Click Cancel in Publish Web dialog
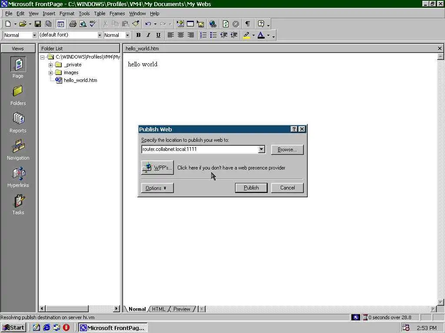Screen dimensions: 445x333 click(287, 188)
